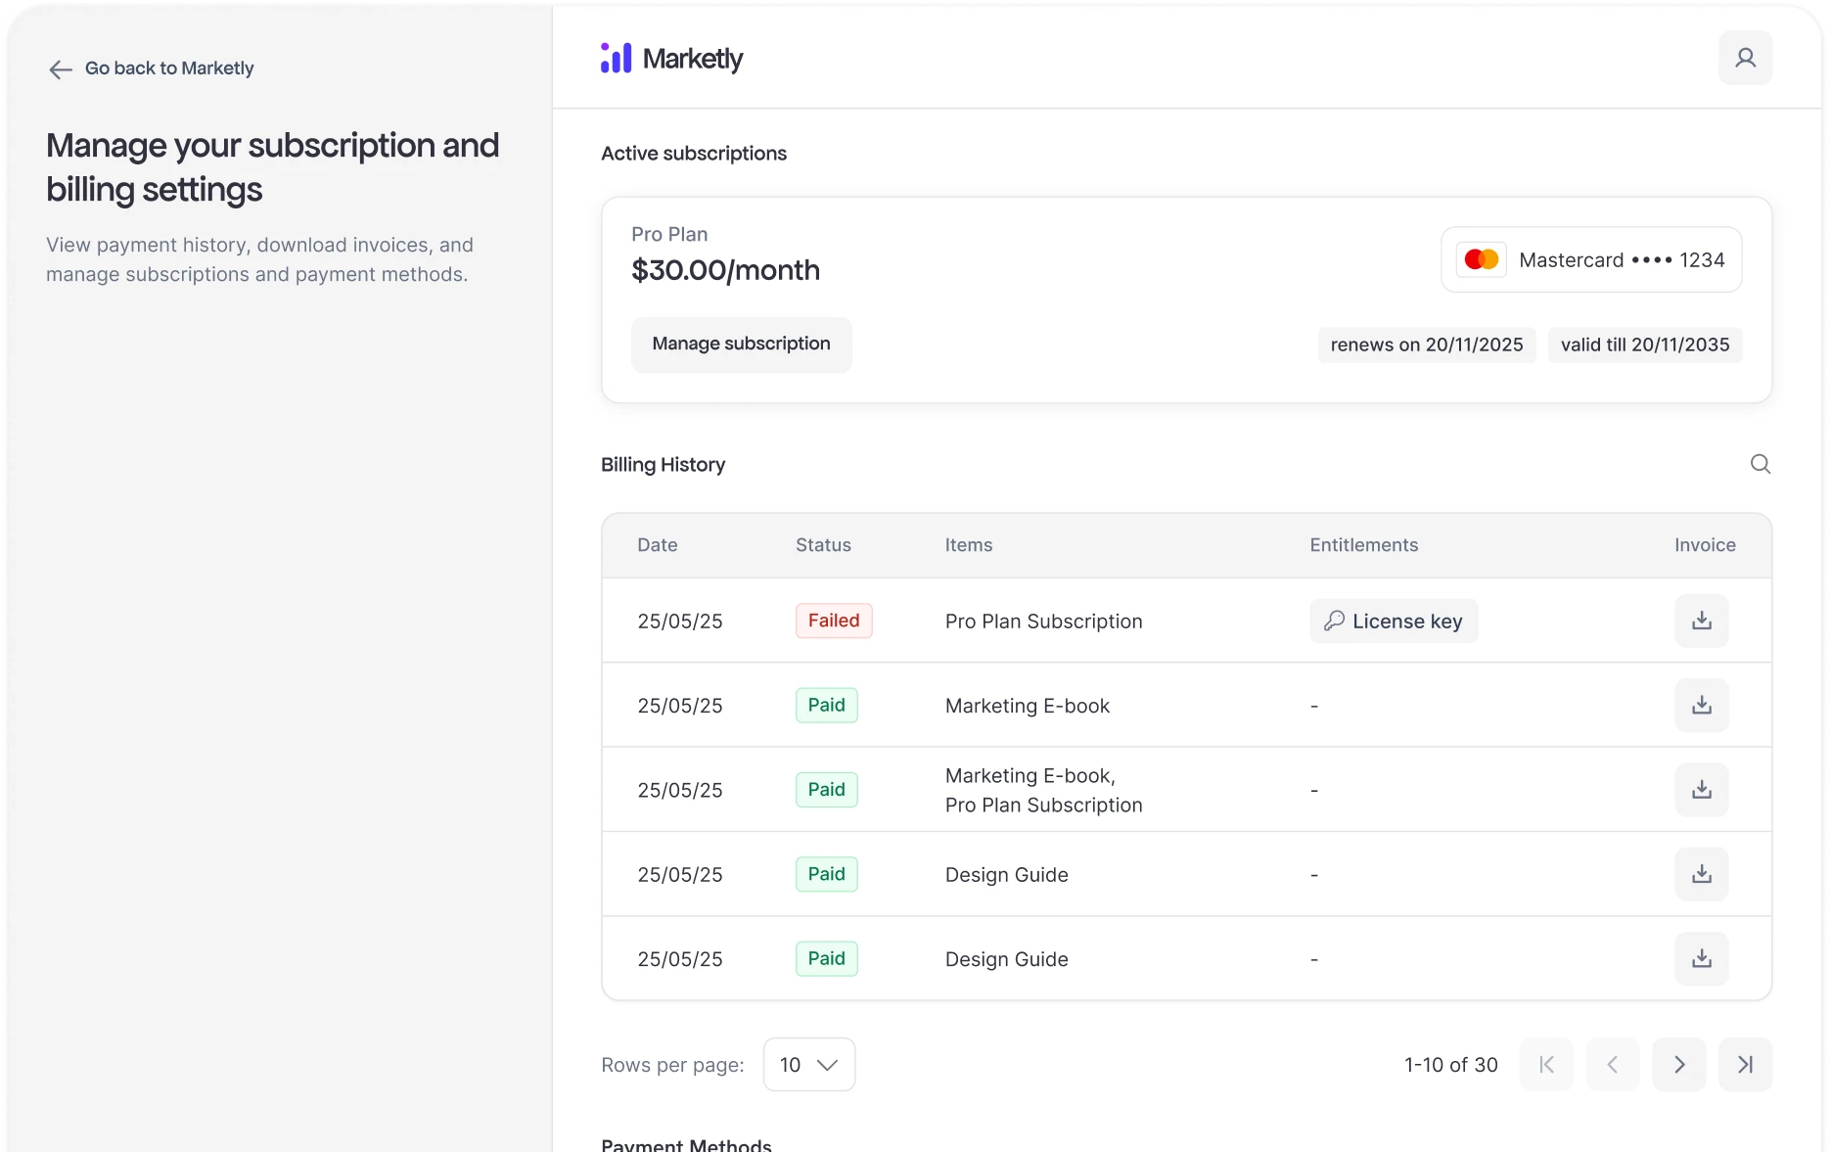
Task: Click the Status column header
Action: pos(822,545)
